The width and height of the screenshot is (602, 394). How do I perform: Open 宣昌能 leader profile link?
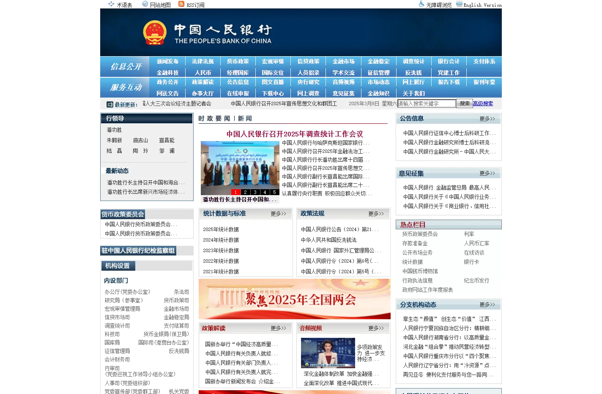167,140
